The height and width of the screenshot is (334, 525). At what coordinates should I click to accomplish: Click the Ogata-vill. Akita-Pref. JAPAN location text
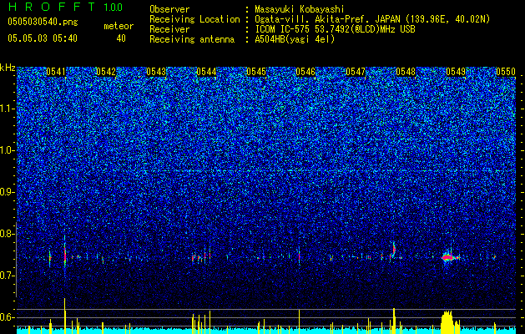click(372, 19)
